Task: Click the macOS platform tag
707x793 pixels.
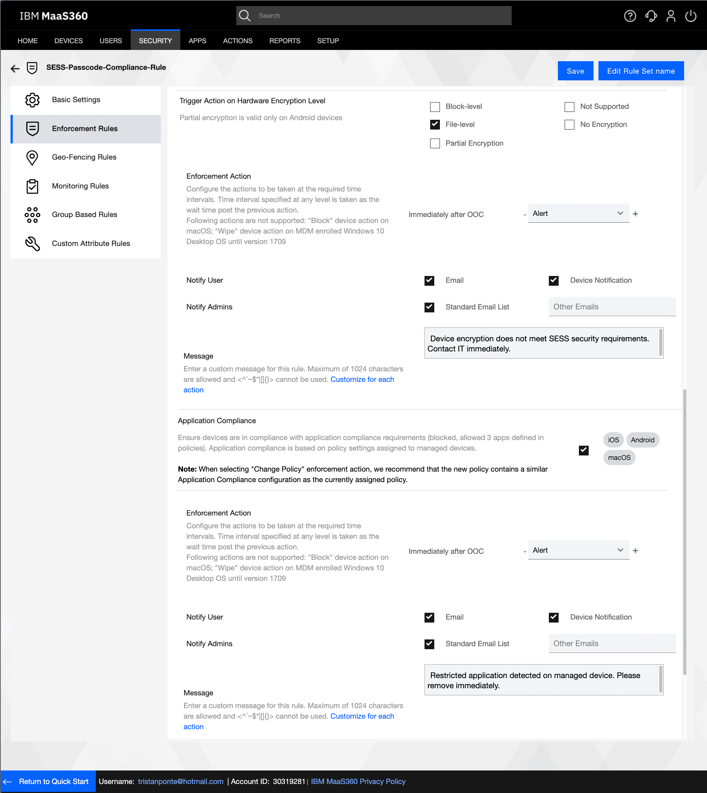Action: (619, 457)
